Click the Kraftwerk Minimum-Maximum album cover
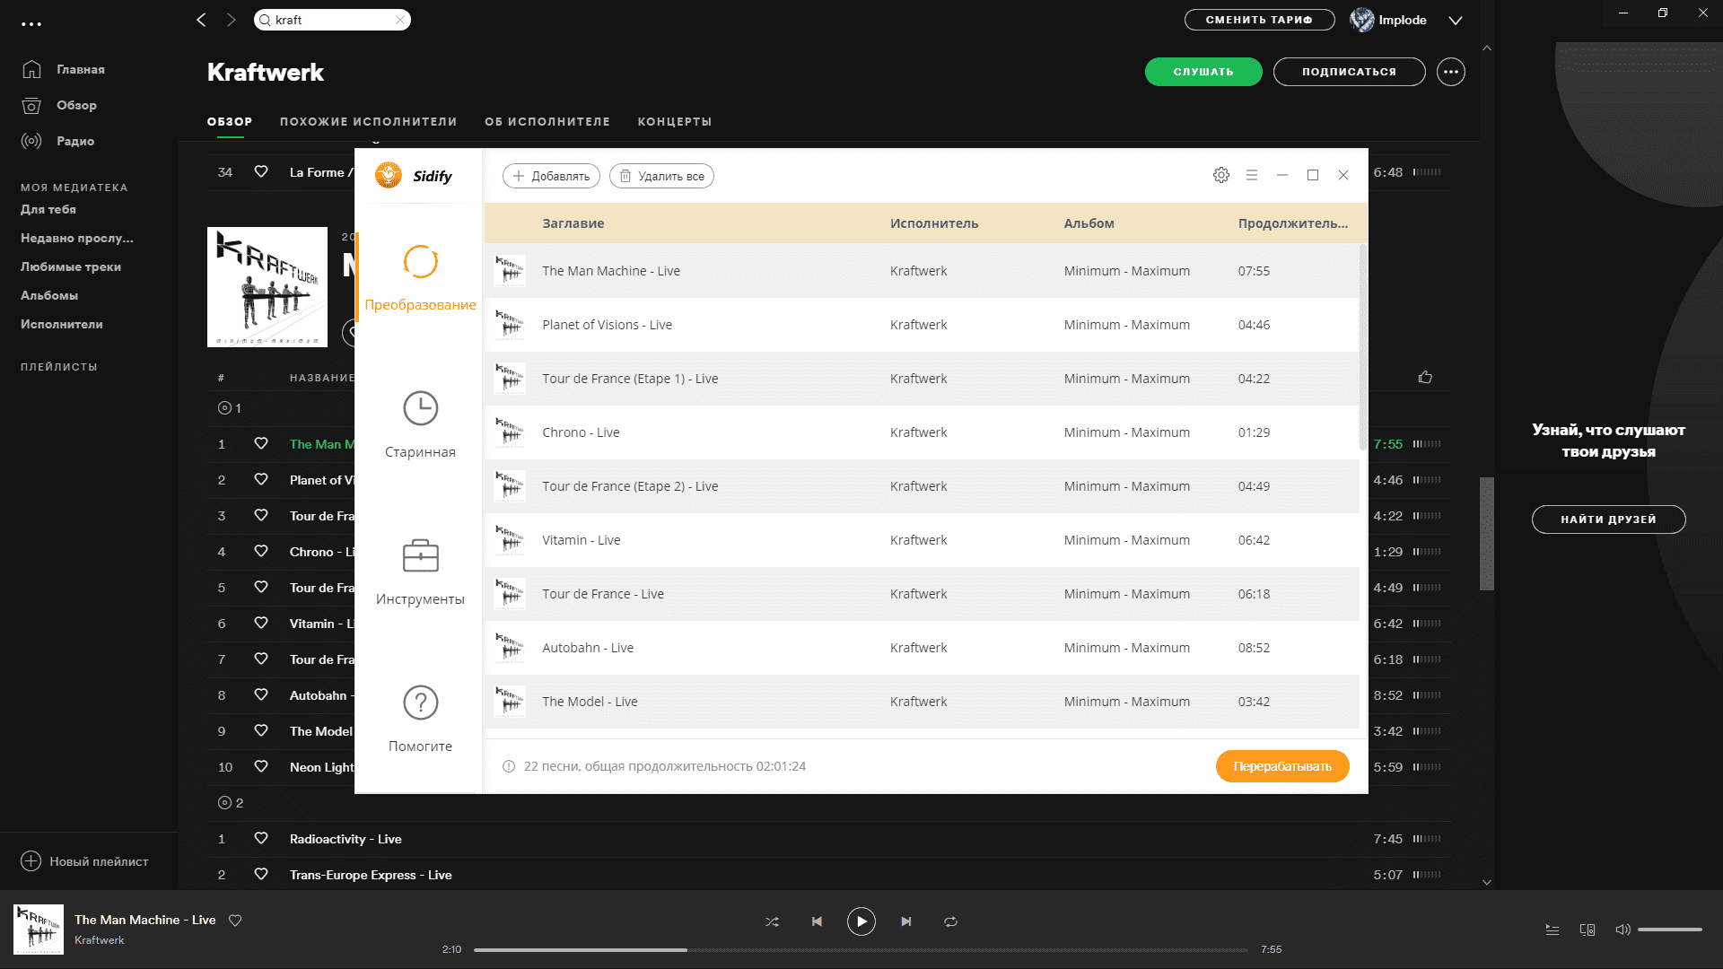Screen dimensions: 1723x969 coord(267,287)
